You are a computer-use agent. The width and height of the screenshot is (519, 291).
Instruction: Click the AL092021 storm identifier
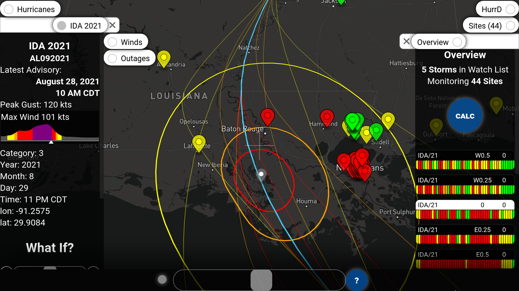50,58
